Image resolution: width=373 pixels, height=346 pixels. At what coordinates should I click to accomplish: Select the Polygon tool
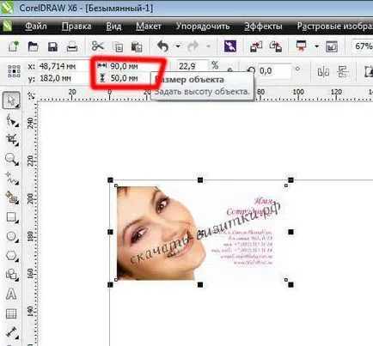[x=11, y=256]
